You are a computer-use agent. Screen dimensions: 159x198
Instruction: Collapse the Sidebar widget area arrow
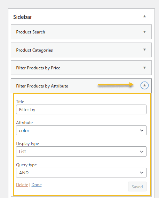[x=144, y=16]
